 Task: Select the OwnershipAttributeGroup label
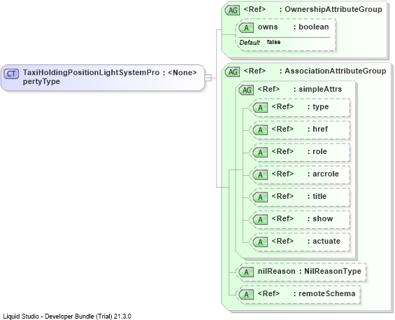pyautogui.click(x=333, y=9)
